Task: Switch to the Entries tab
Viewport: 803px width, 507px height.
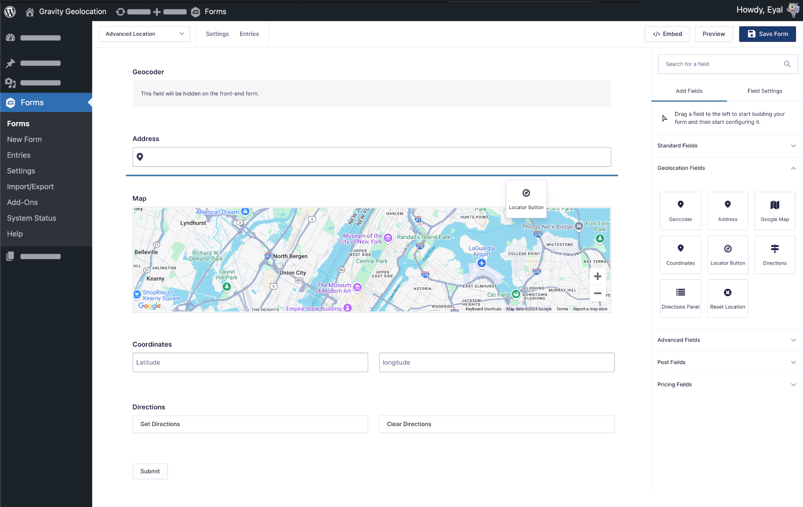Action: 250,34
